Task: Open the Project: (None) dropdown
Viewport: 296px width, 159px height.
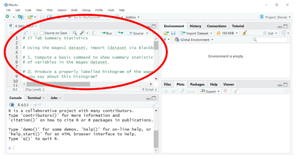Action: [275, 17]
